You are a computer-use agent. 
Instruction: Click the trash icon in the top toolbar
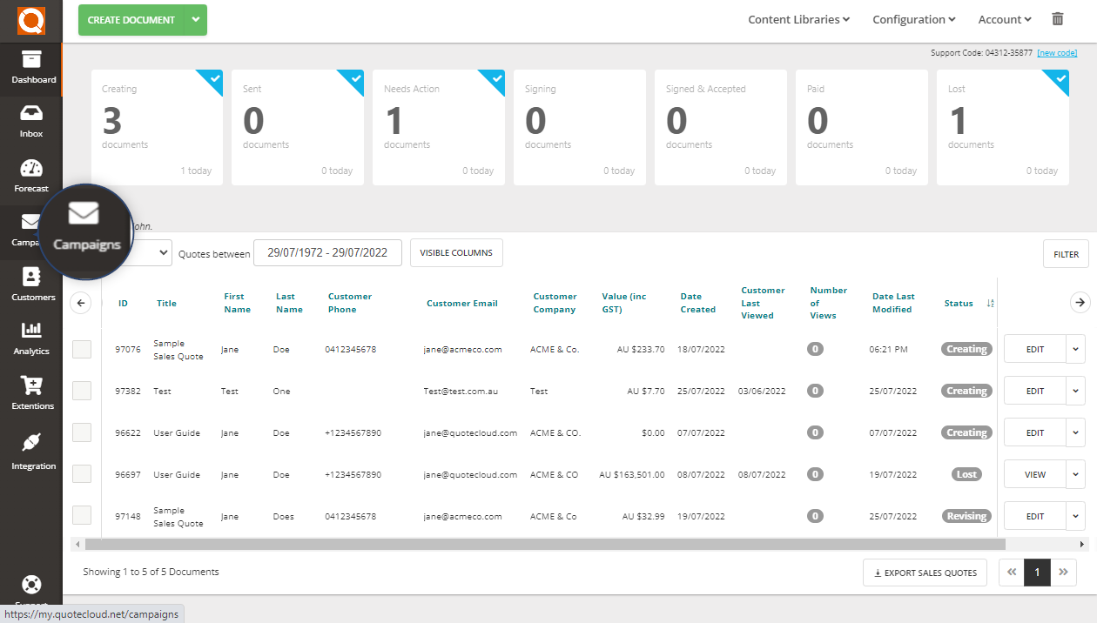pos(1058,18)
